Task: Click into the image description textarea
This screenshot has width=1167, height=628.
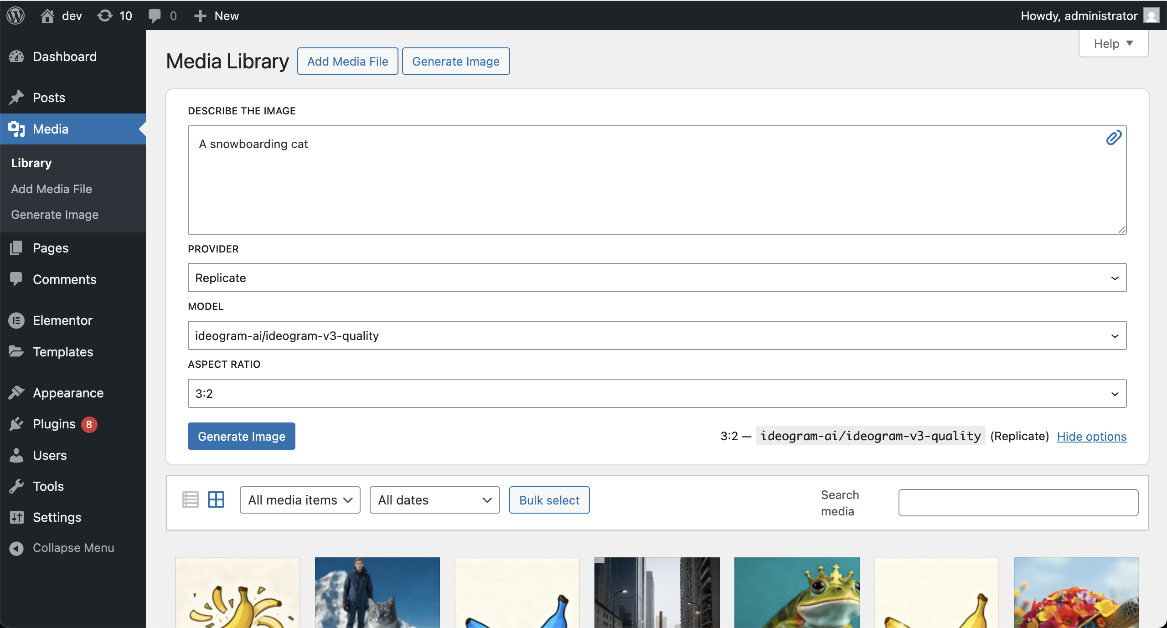Action: click(x=657, y=180)
